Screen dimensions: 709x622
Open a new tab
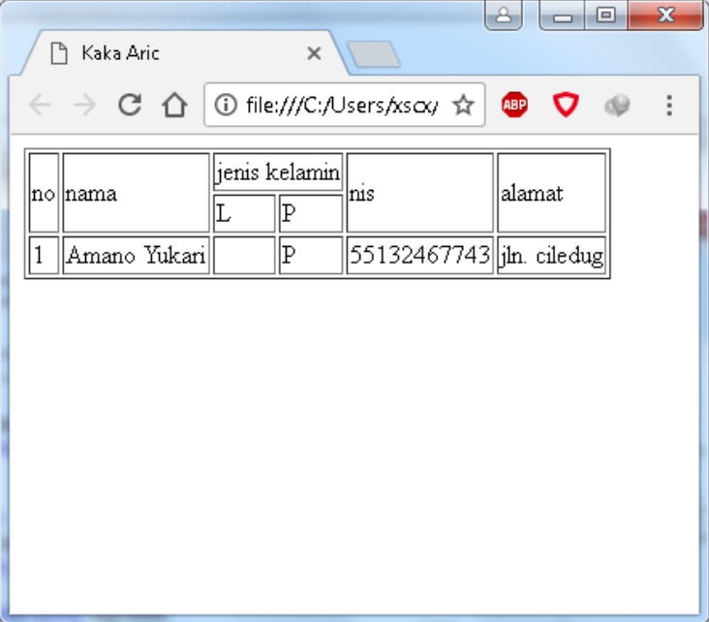[x=374, y=54]
